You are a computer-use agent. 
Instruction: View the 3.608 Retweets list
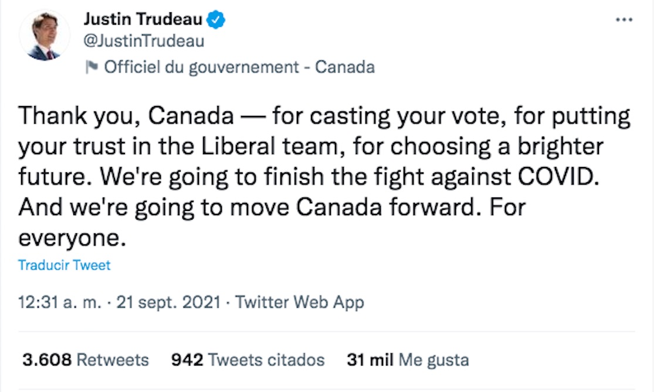pyautogui.click(x=86, y=359)
